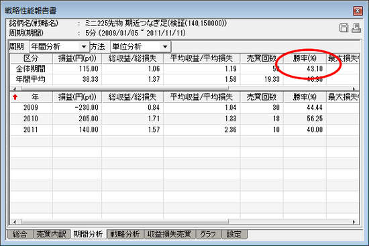Click the red sort arrow beside 年

[x=15, y=97]
